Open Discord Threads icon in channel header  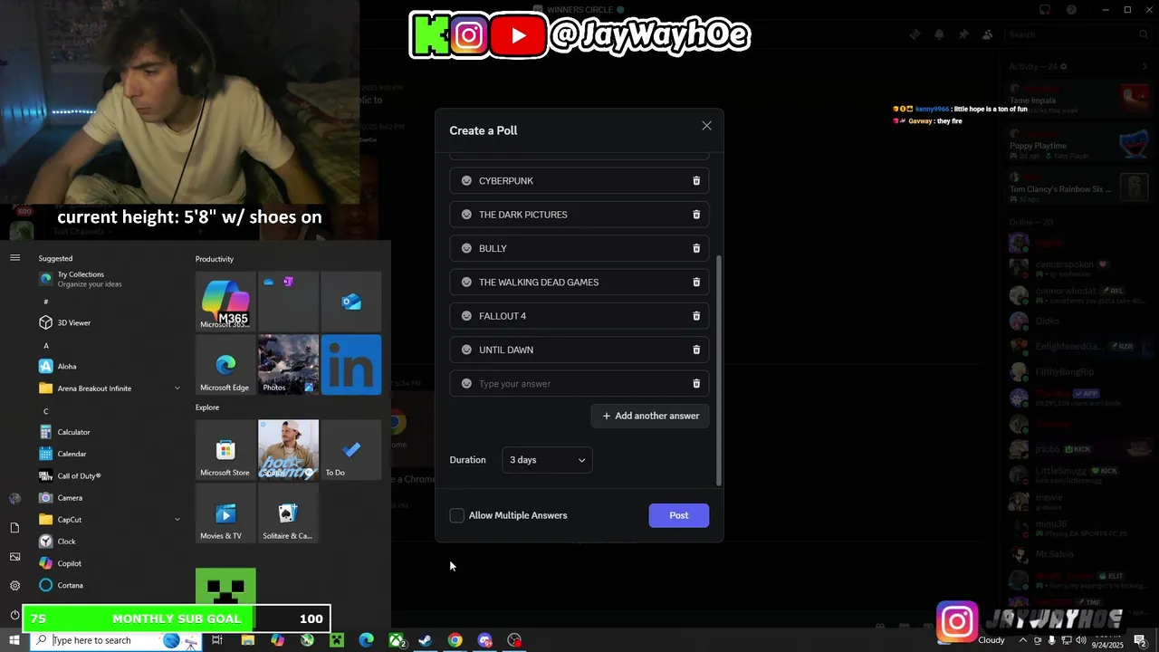pyautogui.click(x=915, y=34)
